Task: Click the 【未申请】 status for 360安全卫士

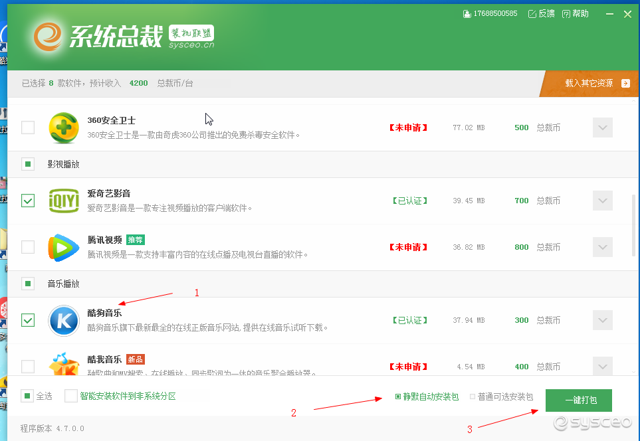Action: (x=408, y=128)
